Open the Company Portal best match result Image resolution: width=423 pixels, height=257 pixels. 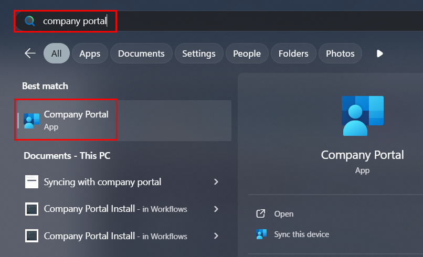tap(124, 121)
